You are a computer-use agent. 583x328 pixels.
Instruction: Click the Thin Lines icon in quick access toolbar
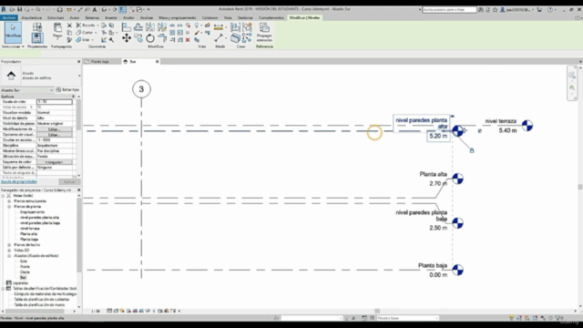tap(122, 9)
